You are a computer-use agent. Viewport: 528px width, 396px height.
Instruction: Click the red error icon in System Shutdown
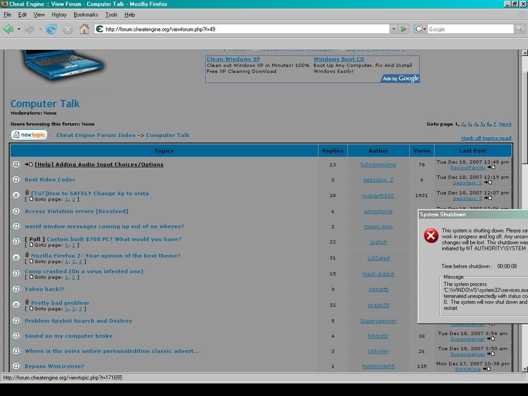[x=431, y=236]
